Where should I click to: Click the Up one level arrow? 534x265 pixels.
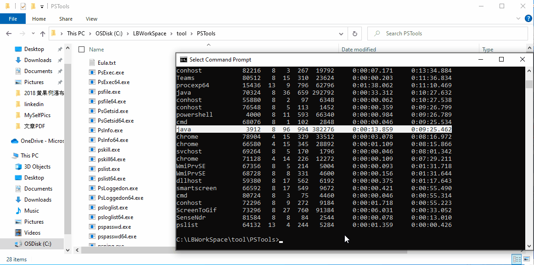click(43, 34)
